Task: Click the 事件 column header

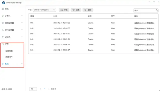Action: [x=136, y=16]
